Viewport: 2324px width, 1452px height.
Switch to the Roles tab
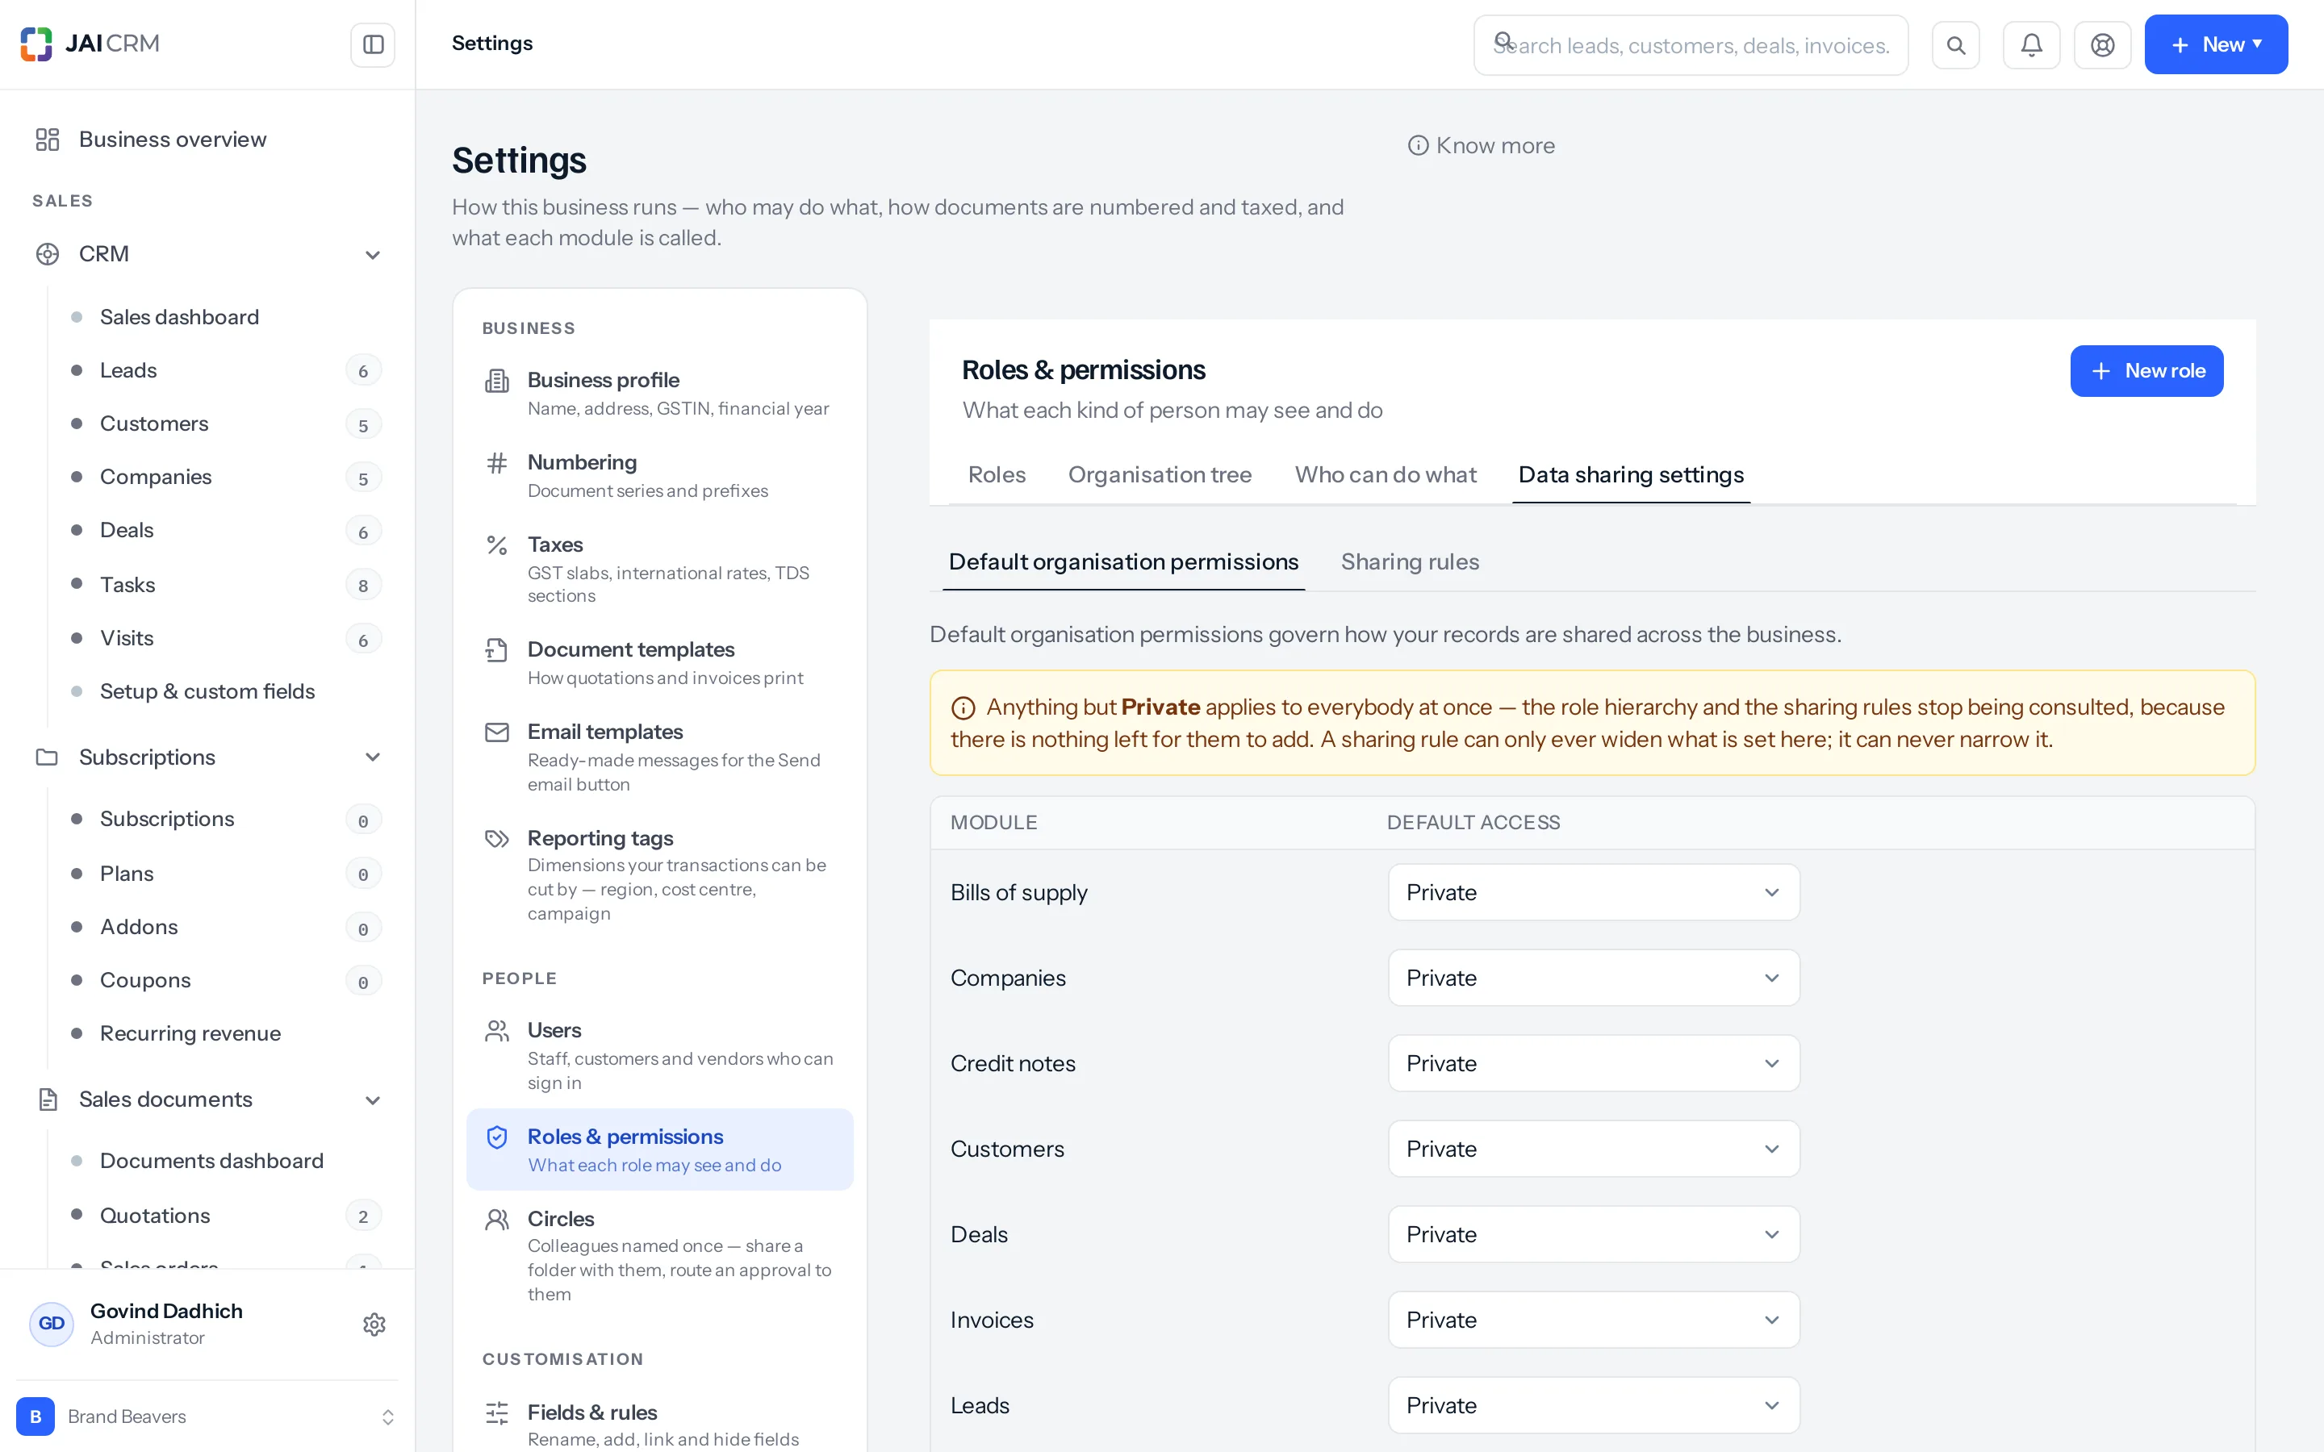[x=996, y=474]
